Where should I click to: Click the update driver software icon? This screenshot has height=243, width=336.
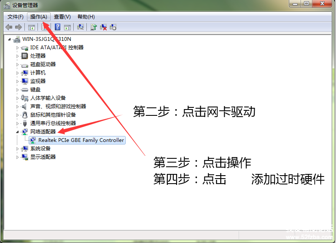pyautogui.click(x=94, y=27)
